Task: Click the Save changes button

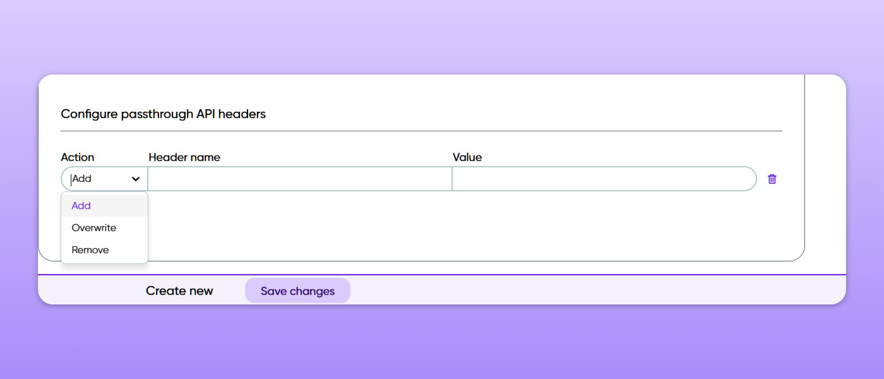Action: (x=297, y=291)
